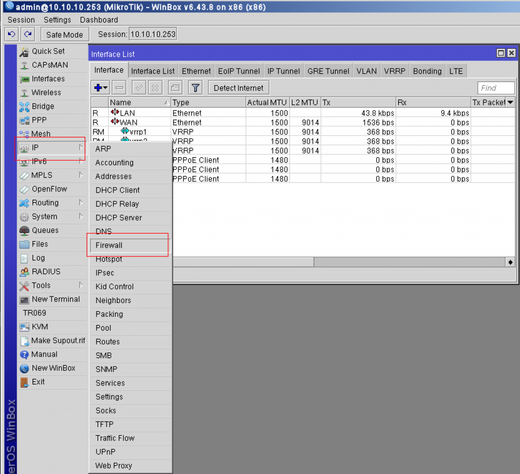Open CAPsMAN in sidebar
The height and width of the screenshot is (474, 520).
[x=52, y=65]
